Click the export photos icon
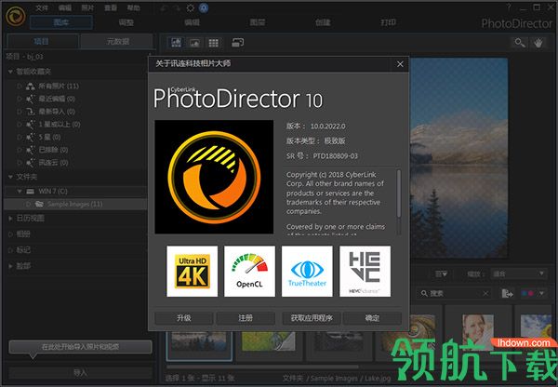Screen dimensions: 558x387 pyautogui.click(x=507, y=293)
